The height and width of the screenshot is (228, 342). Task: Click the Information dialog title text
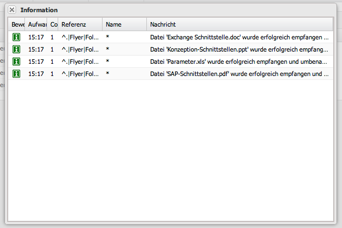tap(39, 10)
